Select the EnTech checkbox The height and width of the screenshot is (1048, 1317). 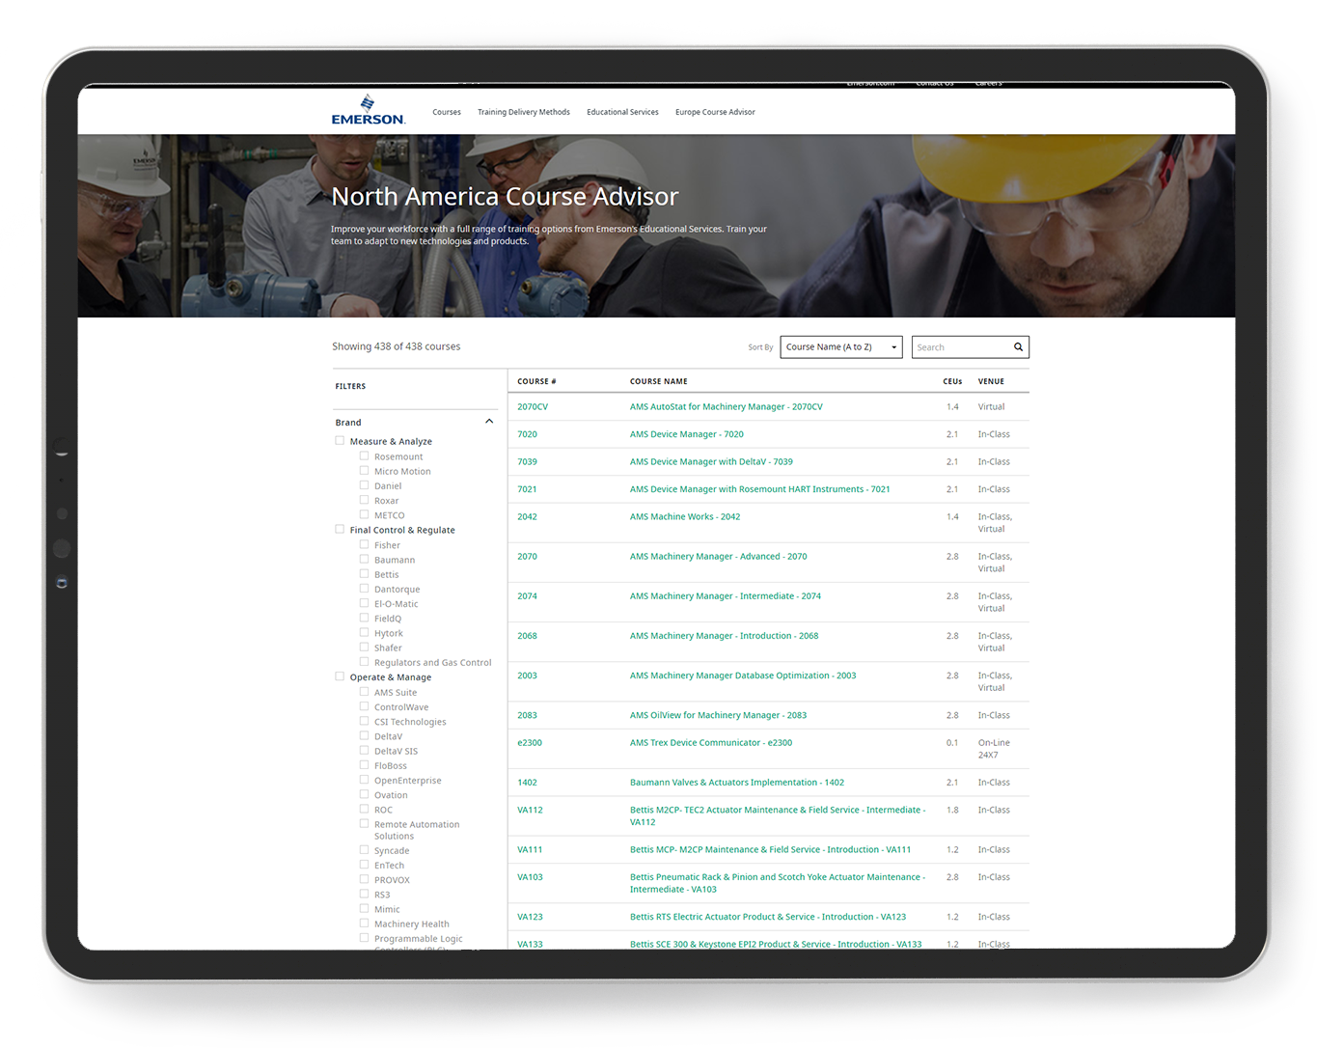(364, 865)
